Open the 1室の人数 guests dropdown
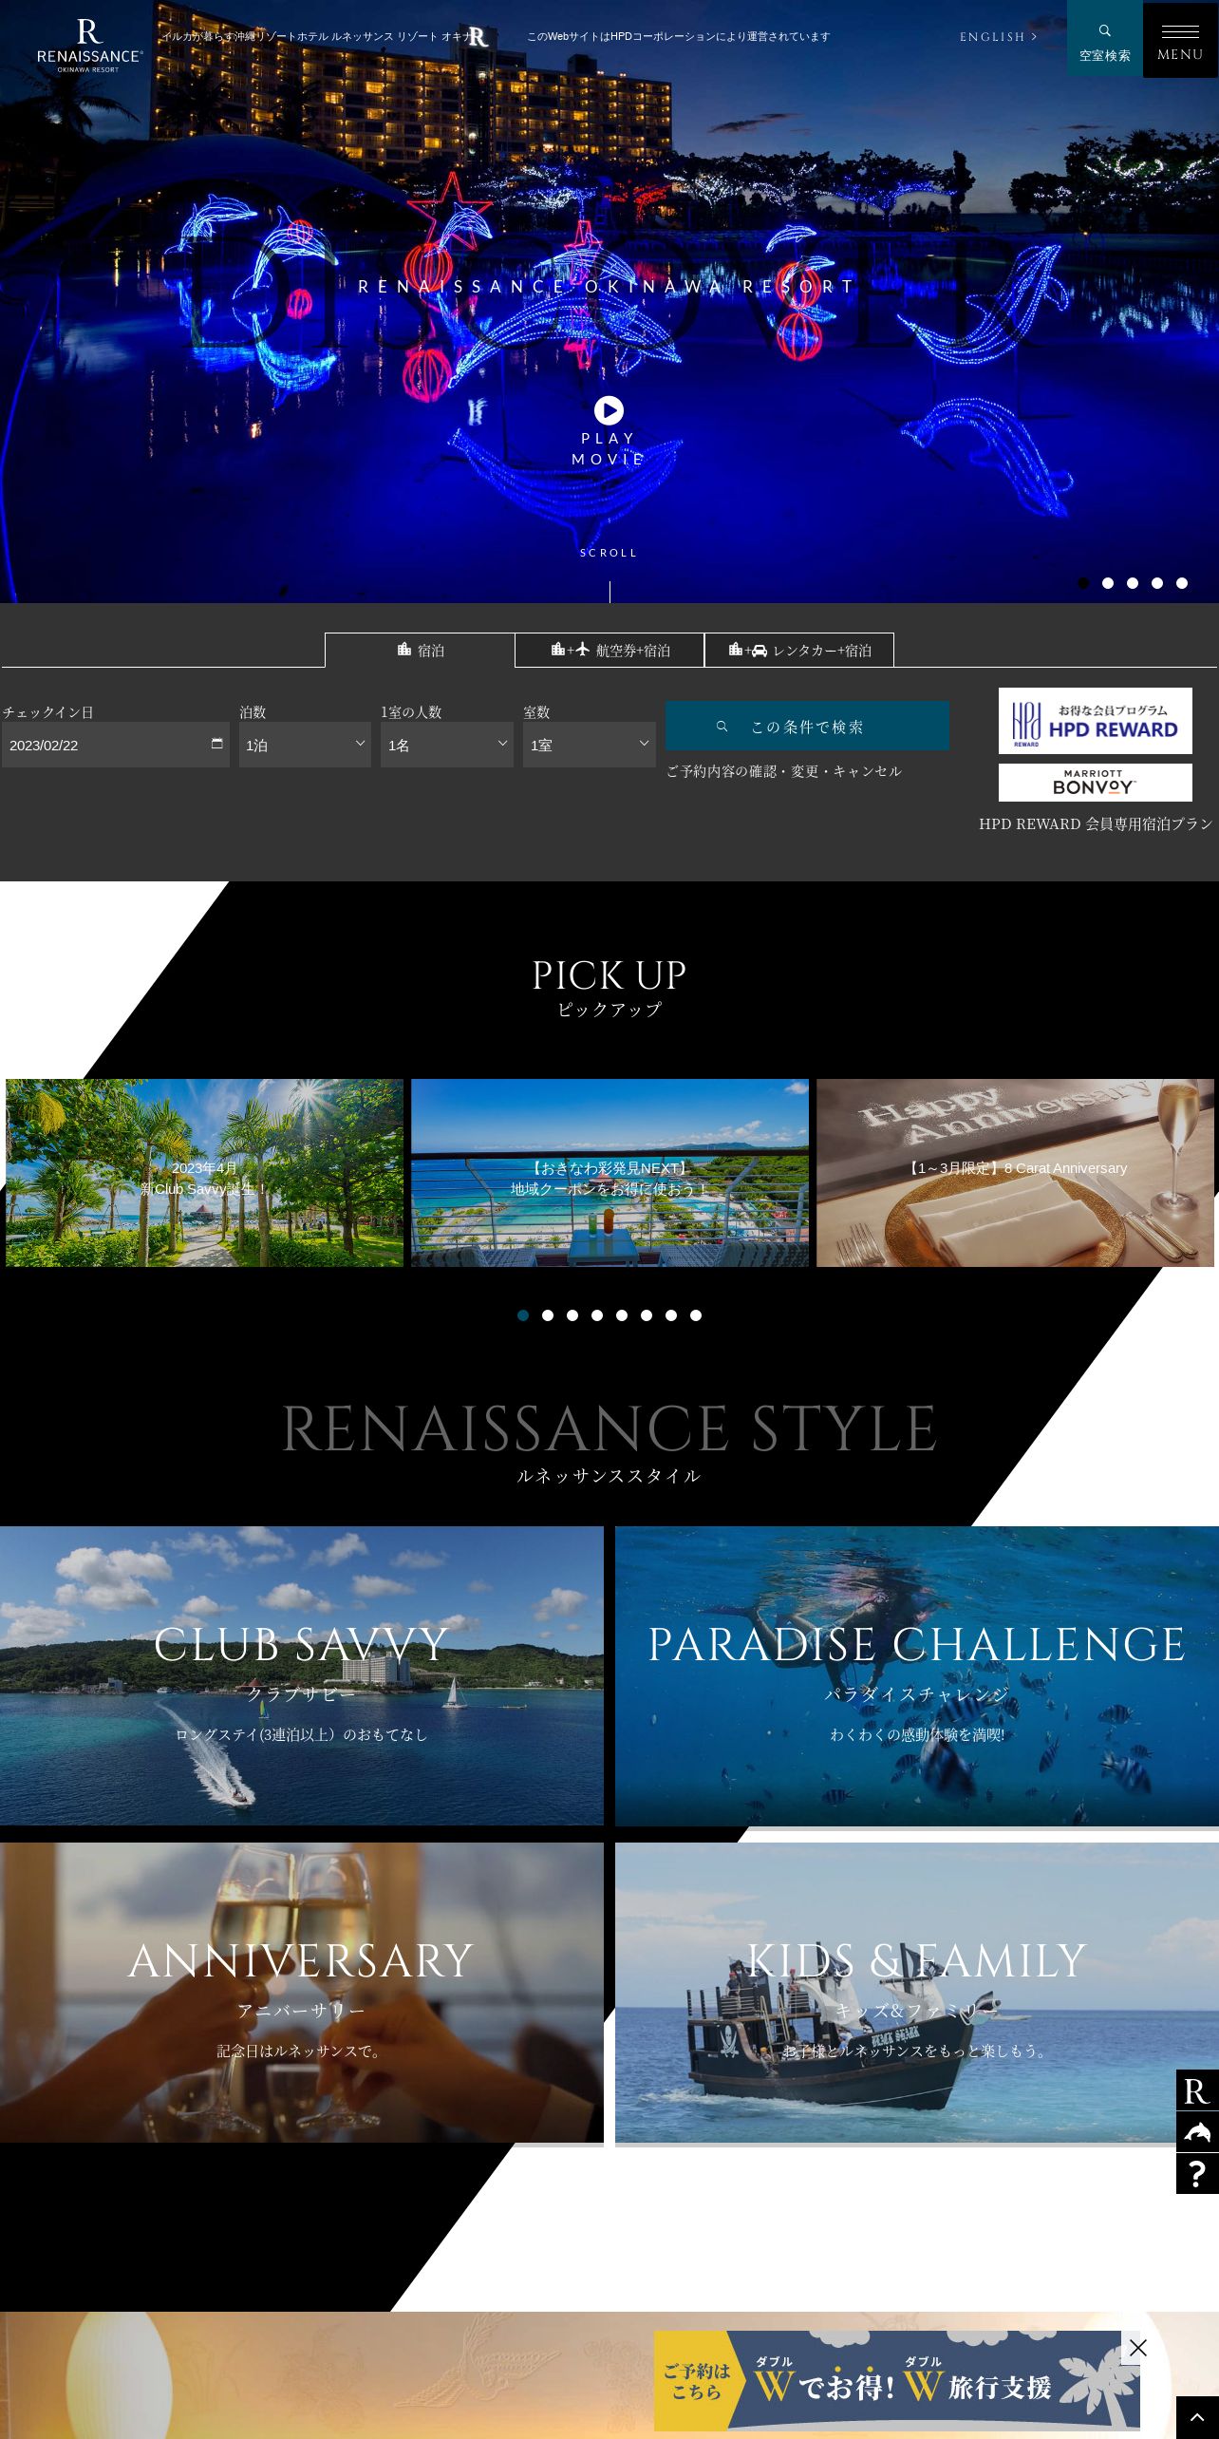Viewport: 1219px width, 2439px height. (x=447, y=745)
